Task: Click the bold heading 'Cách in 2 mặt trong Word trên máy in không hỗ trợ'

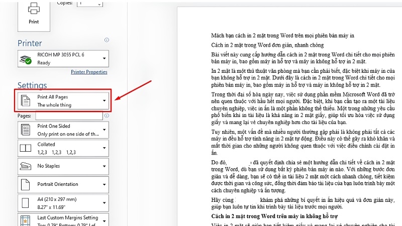Action: [x=274, y=216]
